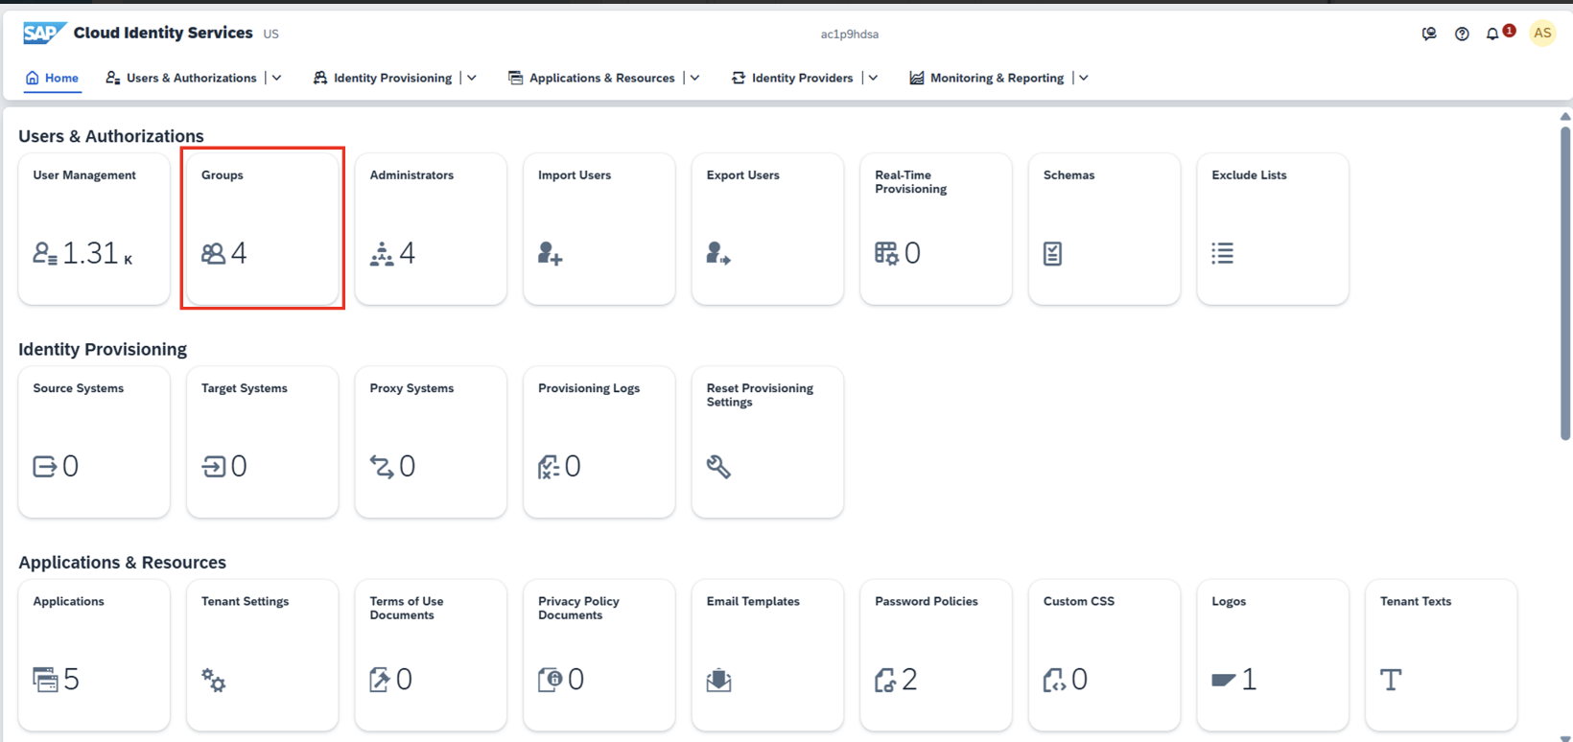
Task: Click the Schemas checklist icon
Action: pyautogui.click(x=1052, y=253)
